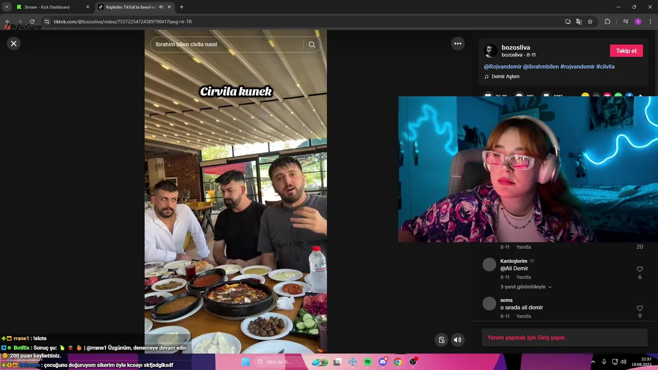Switch to Stream - Kick Dashboard tab

click(52, 7)
